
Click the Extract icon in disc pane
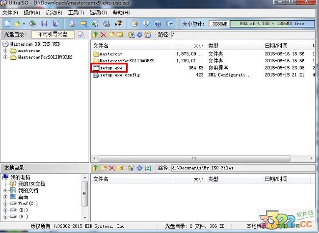pos(131,35)
